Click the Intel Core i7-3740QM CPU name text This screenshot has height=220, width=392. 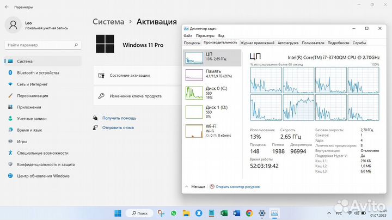[x=334, y=58]
